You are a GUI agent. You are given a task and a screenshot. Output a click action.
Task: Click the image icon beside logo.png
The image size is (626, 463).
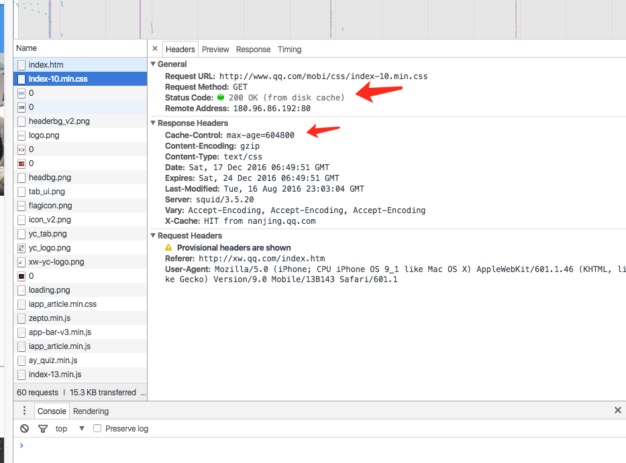point(21,135)
